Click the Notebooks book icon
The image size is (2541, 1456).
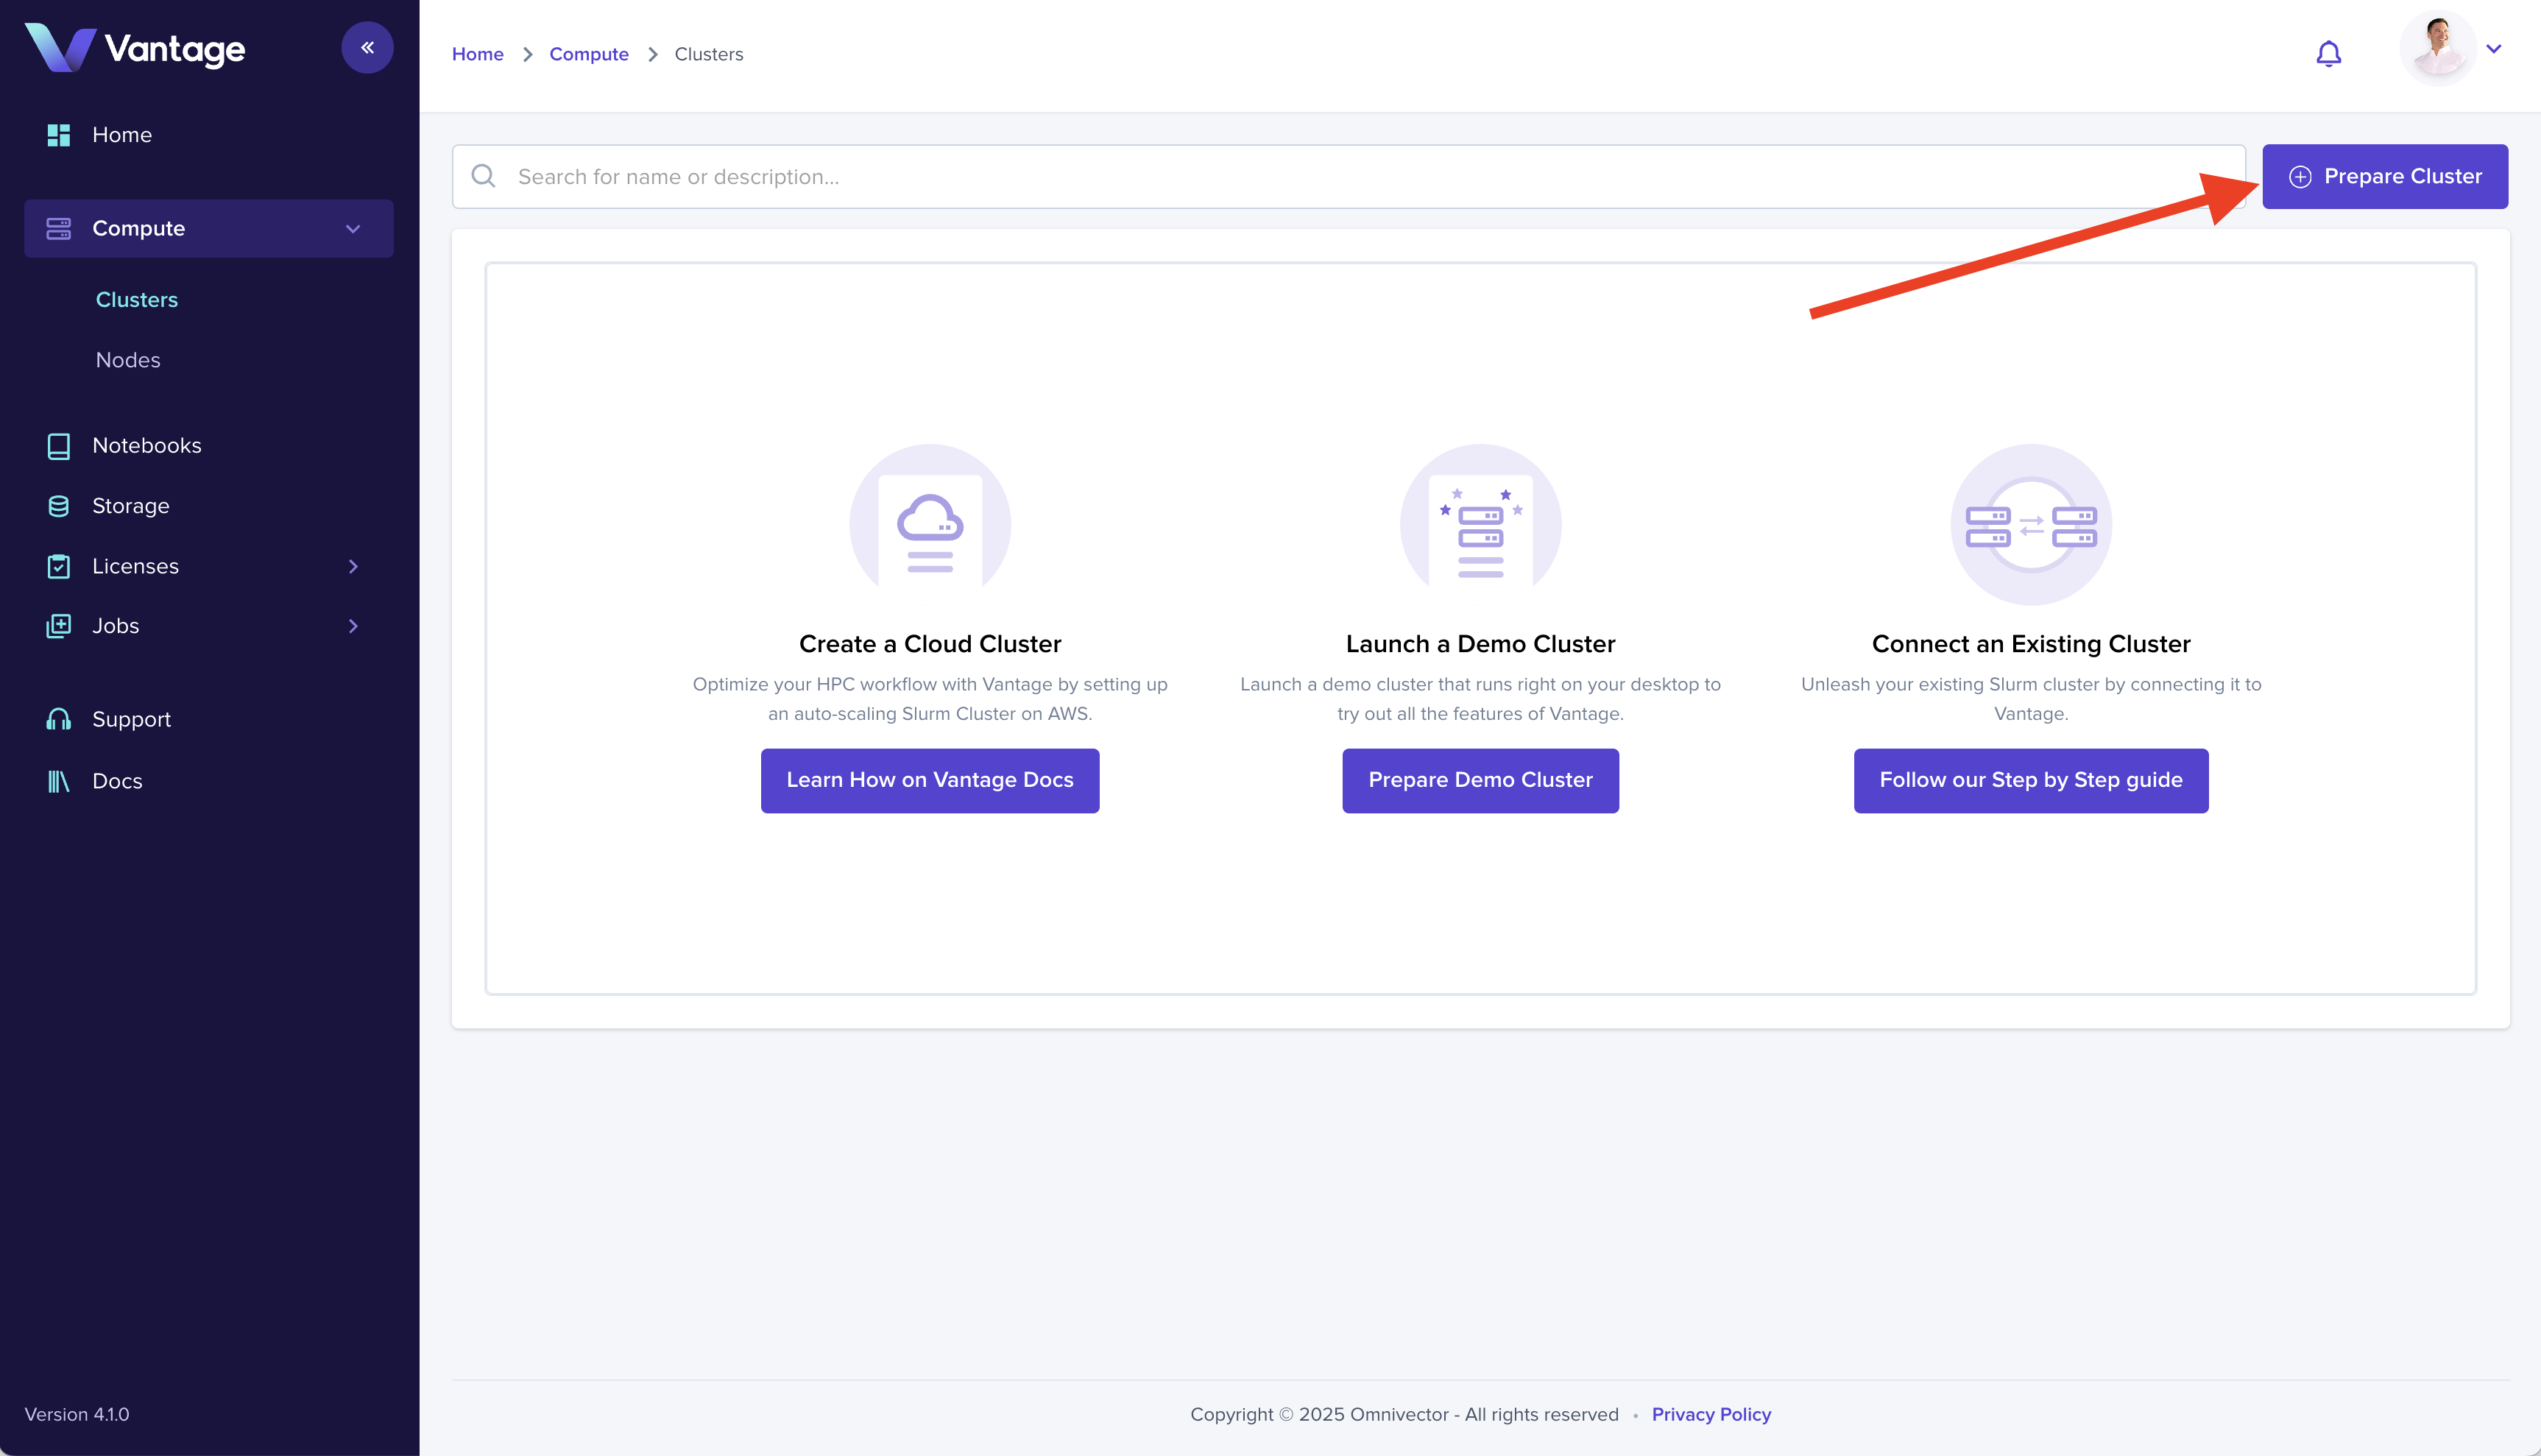pyautogui.click(x=59, y=446)
